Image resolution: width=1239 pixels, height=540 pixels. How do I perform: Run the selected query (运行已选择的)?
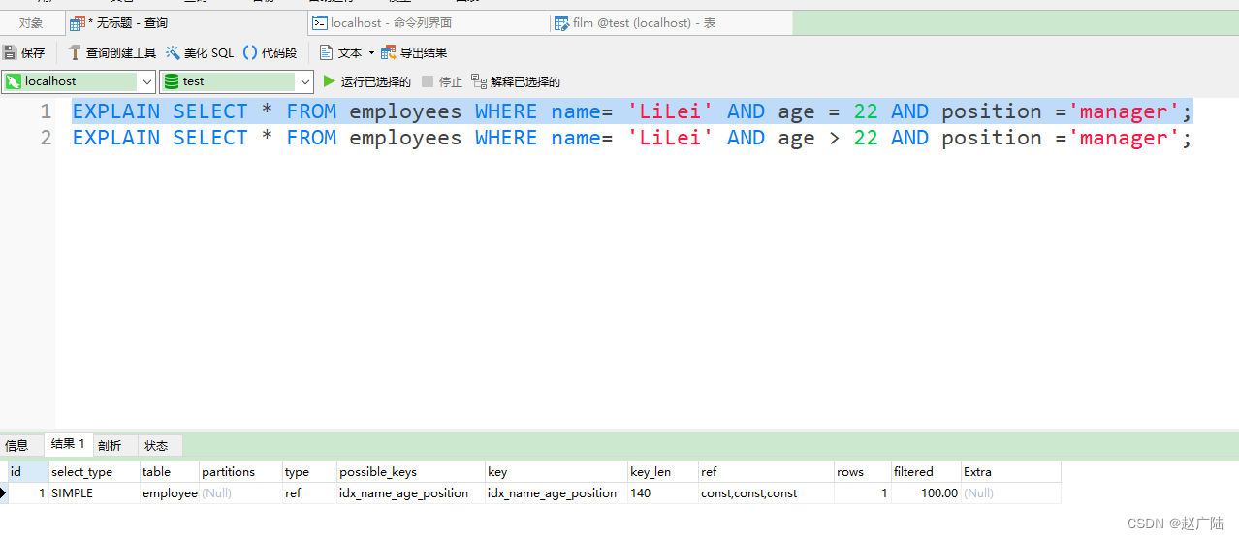click(x=367, y=81)
